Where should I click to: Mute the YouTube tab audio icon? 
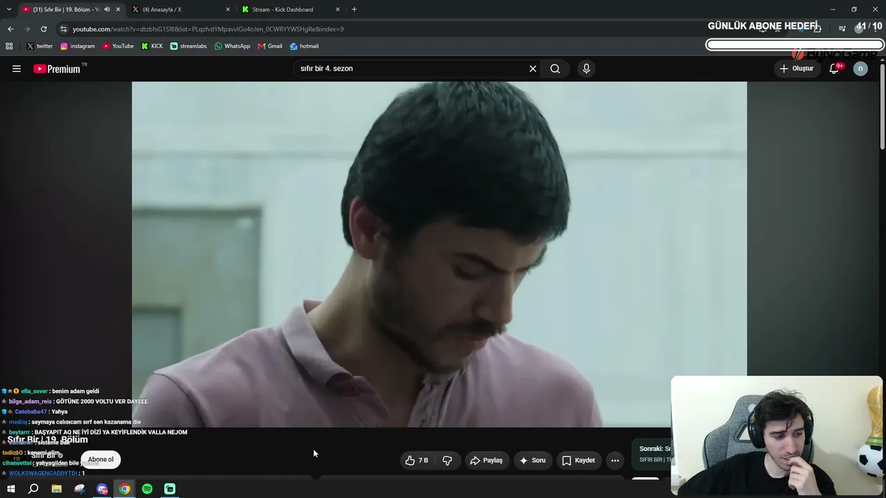[x=107, y=10]
